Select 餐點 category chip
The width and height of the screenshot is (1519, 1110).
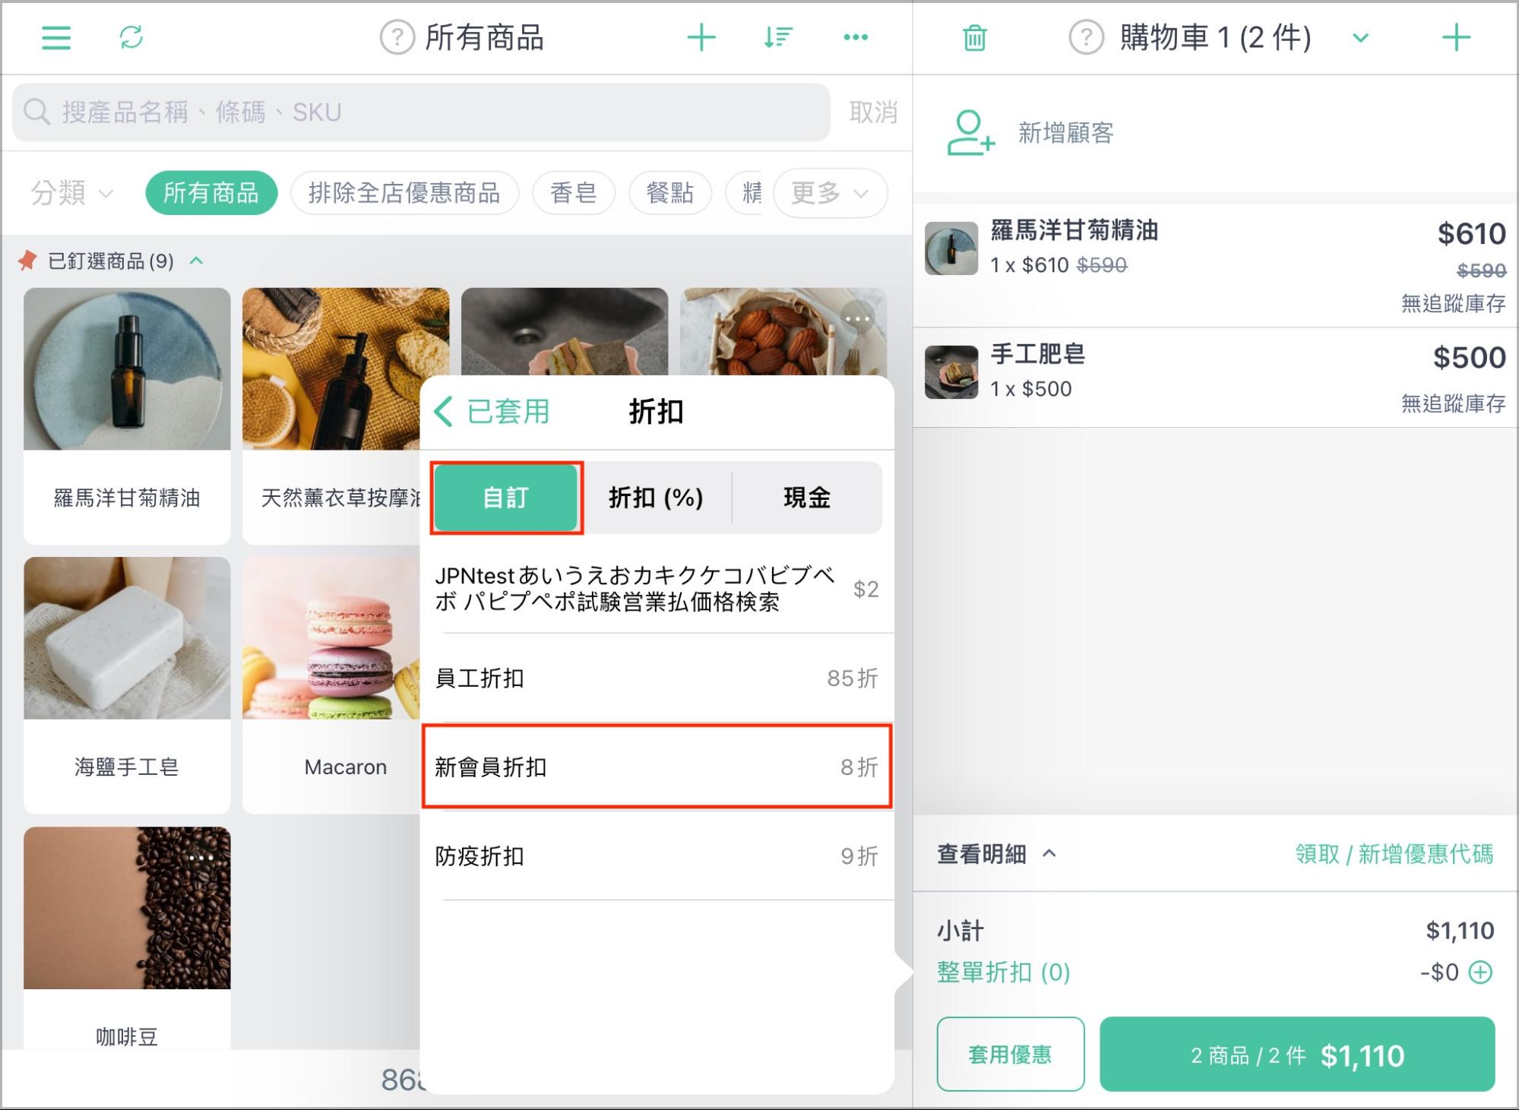(670, 193)
